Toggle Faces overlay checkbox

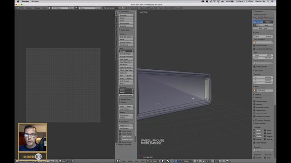255,130
